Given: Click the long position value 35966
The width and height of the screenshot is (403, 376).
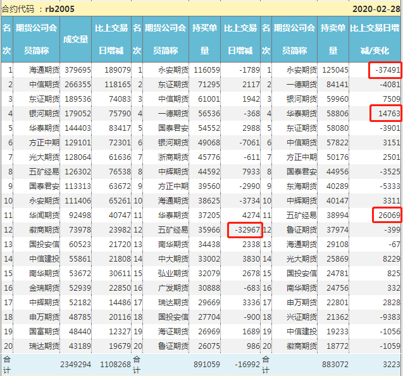Looking at the screenshot, I should [x=209, y=229].
